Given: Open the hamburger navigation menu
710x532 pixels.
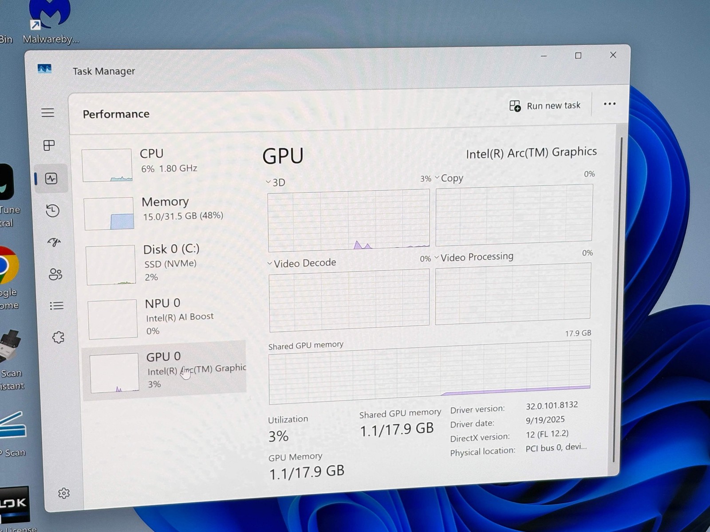Looking at the screenshot, I should (x=48, y=113).
